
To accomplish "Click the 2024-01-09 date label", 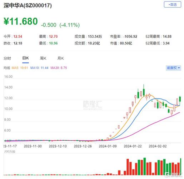I will 108,146.
